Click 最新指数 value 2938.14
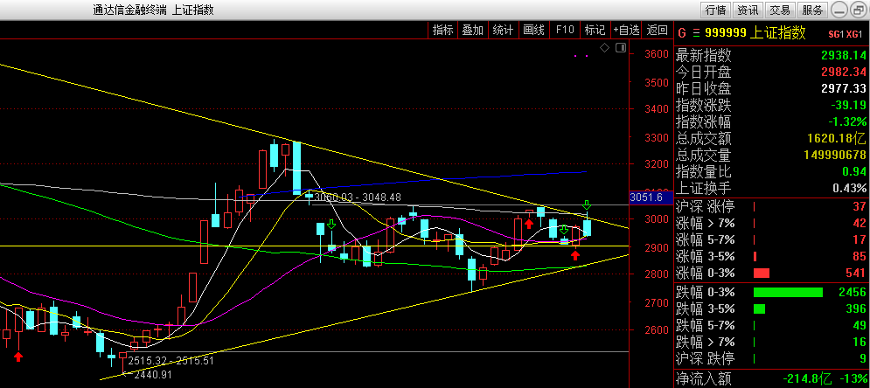Image resolution: width=870 pixels, height=388 pixels. click(844, 55)
